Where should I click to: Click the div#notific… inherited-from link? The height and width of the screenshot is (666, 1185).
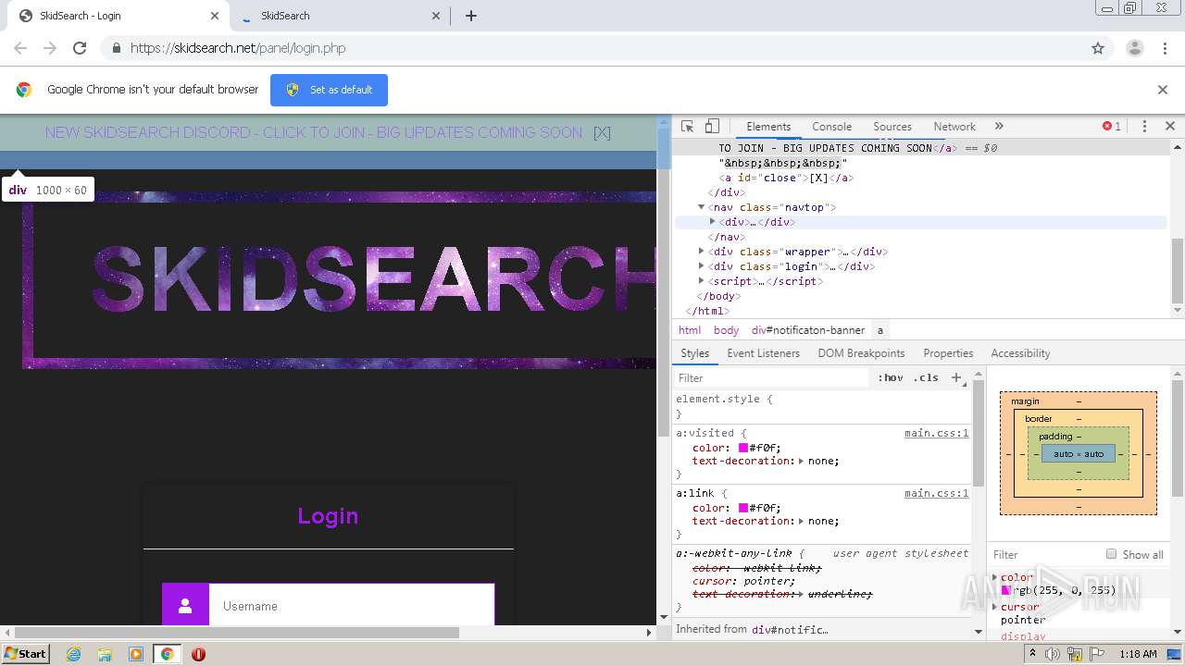[x=790, y=629]
